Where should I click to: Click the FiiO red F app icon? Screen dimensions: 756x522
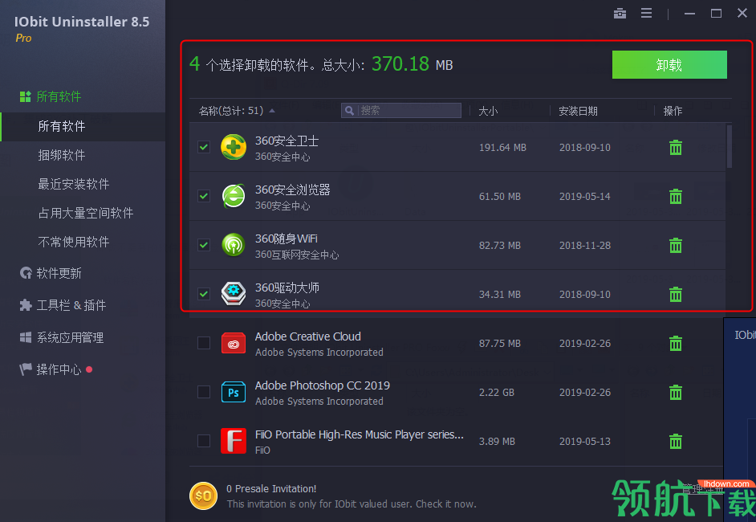click(x=234, y=441)
